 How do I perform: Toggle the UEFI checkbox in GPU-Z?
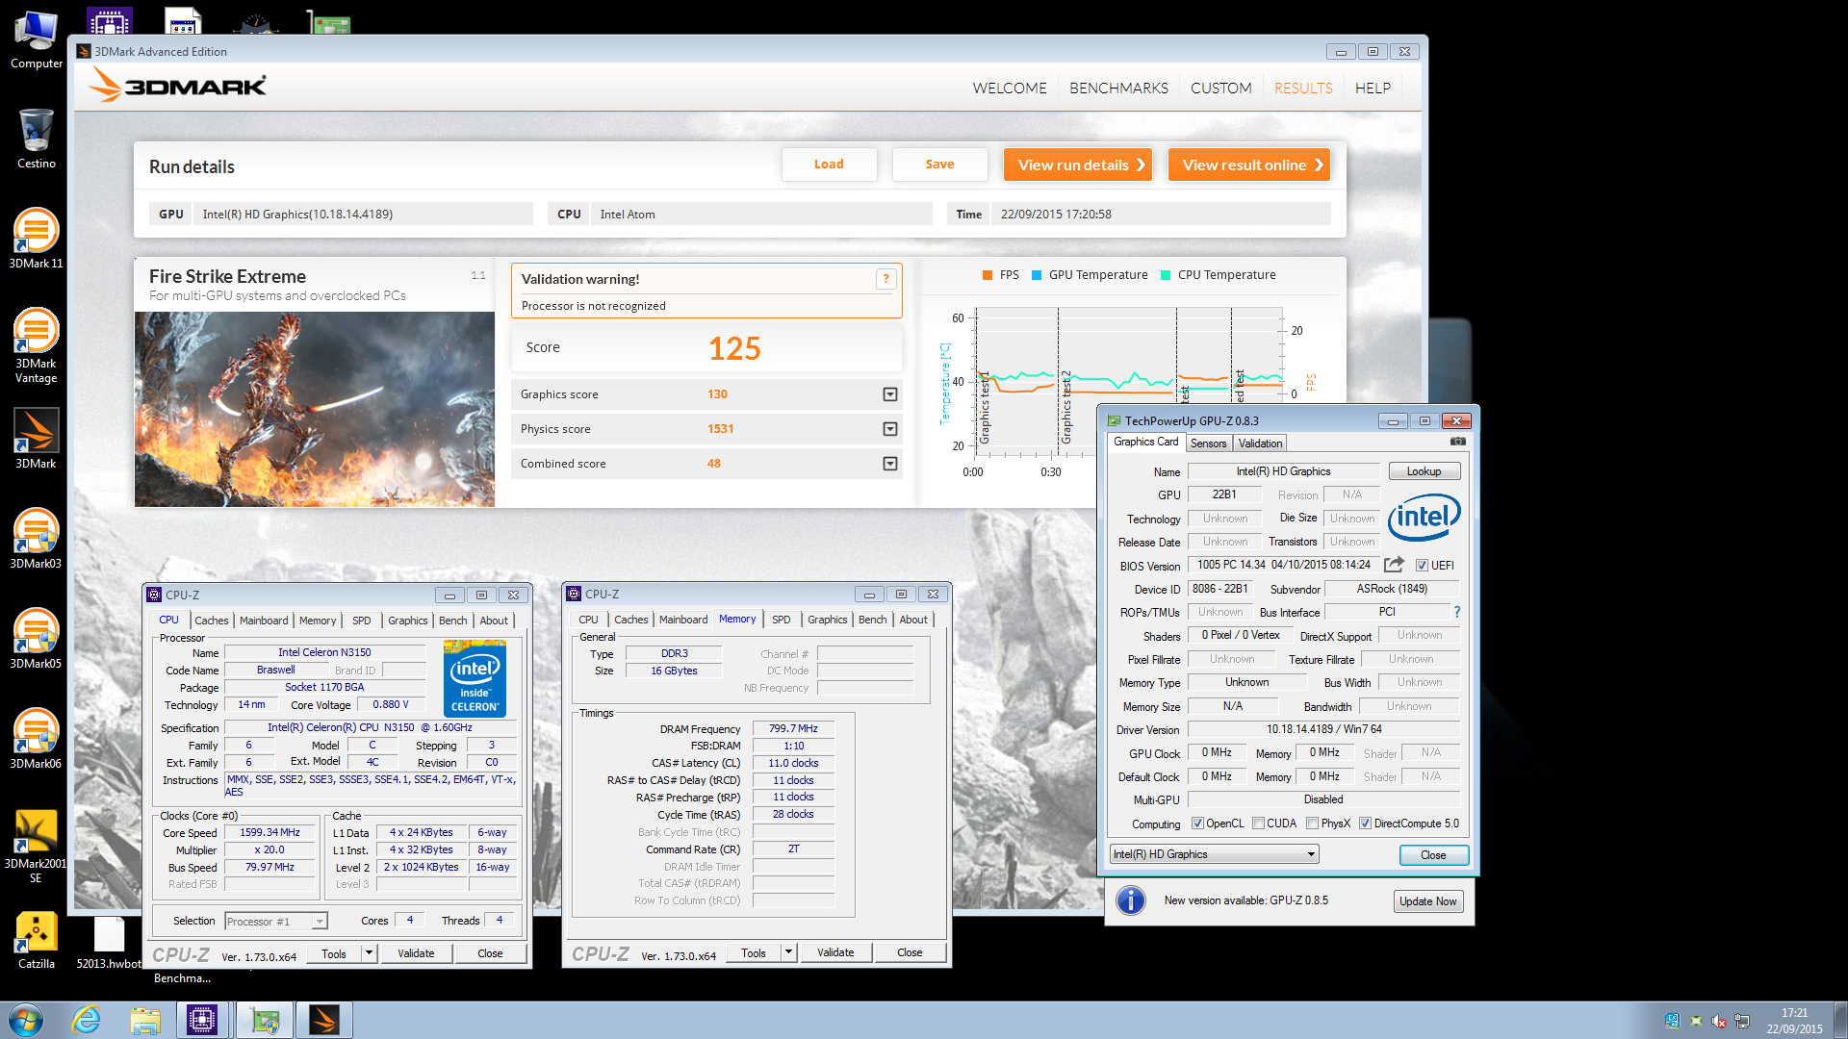[x=1422, y=566]
